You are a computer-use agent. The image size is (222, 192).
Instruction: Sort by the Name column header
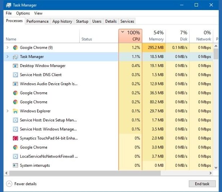pyautogui.click(x=41, y=36)
